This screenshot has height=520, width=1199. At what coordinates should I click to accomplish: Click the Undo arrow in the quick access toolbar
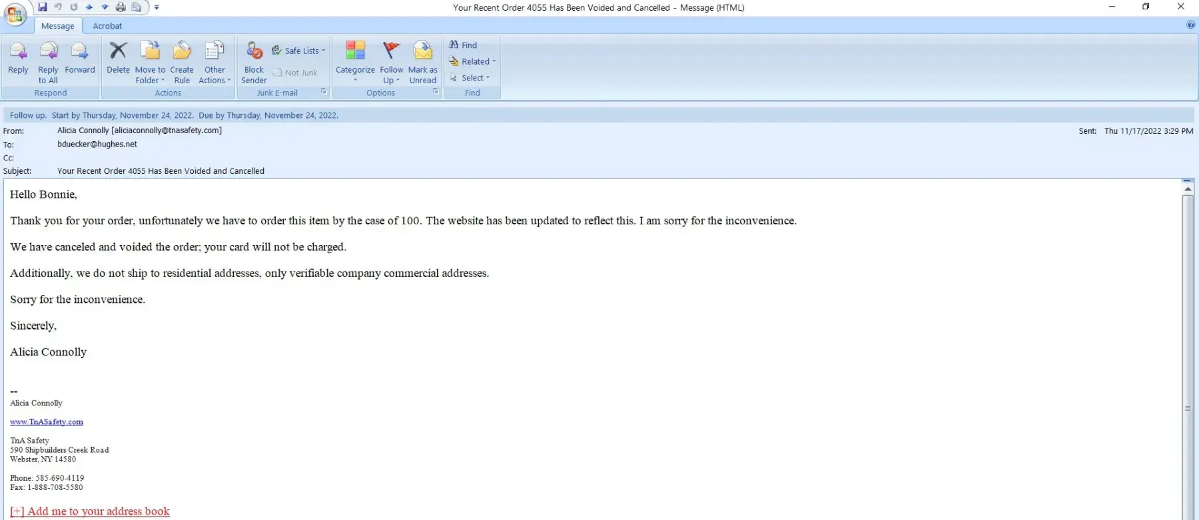click(58, 7)
